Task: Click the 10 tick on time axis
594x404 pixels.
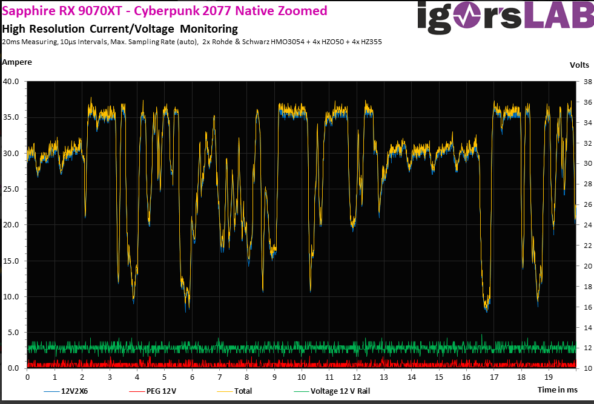Action: (302, 377)
